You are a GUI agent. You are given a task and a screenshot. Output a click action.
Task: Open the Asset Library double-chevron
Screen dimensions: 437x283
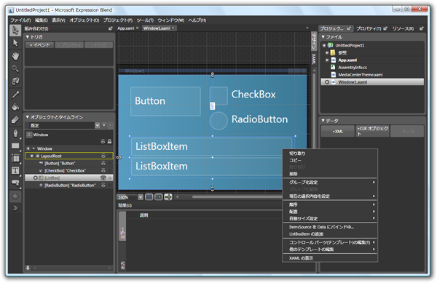point(15,208)
